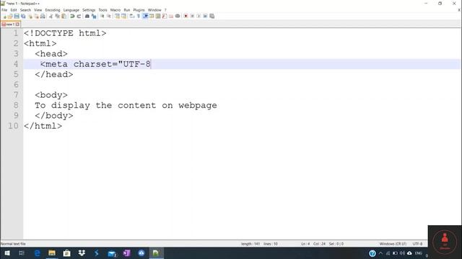Click the volume speaker tray icon

(402, 253)
